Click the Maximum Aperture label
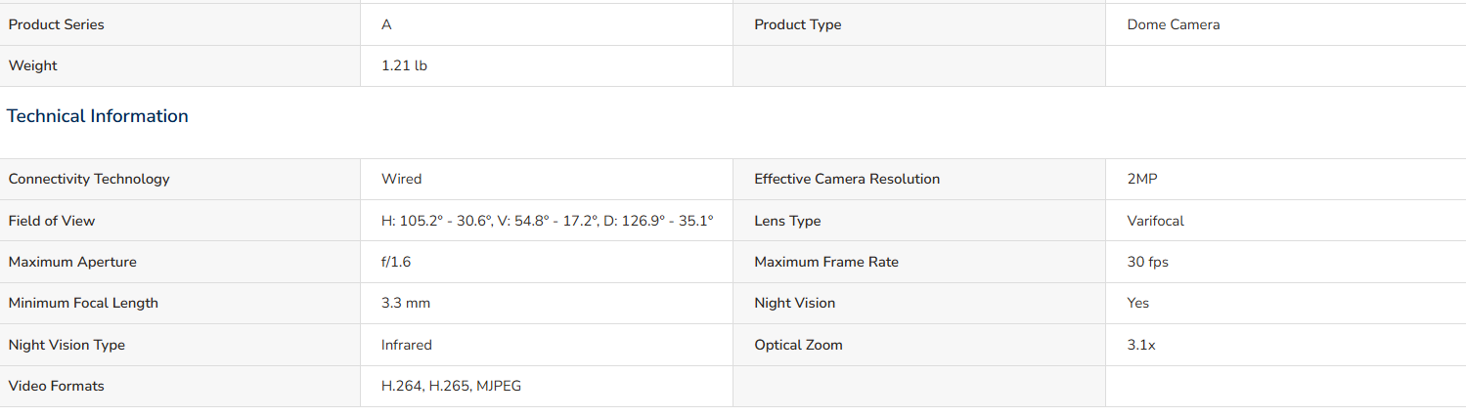Viewport: 1466px width, 417px height. pyautogui.click(x=72, y=262)
